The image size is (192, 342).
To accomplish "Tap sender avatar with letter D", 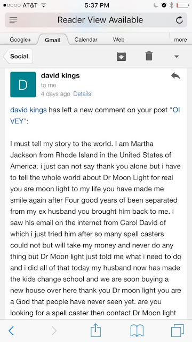I will click(x=23, y=84).
